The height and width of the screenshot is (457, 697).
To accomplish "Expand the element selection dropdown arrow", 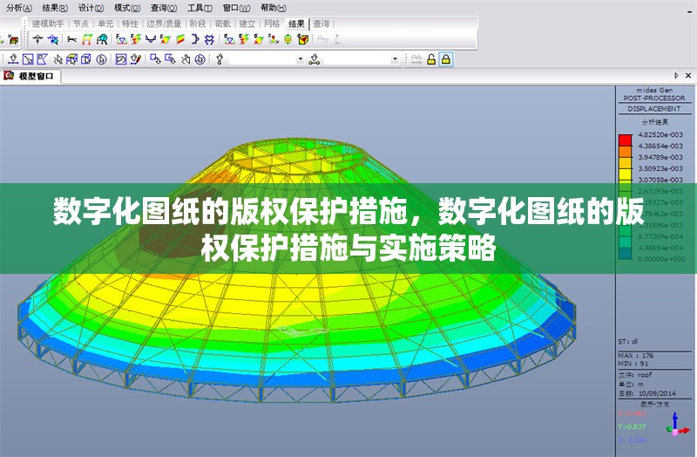I will click(395, 59).
